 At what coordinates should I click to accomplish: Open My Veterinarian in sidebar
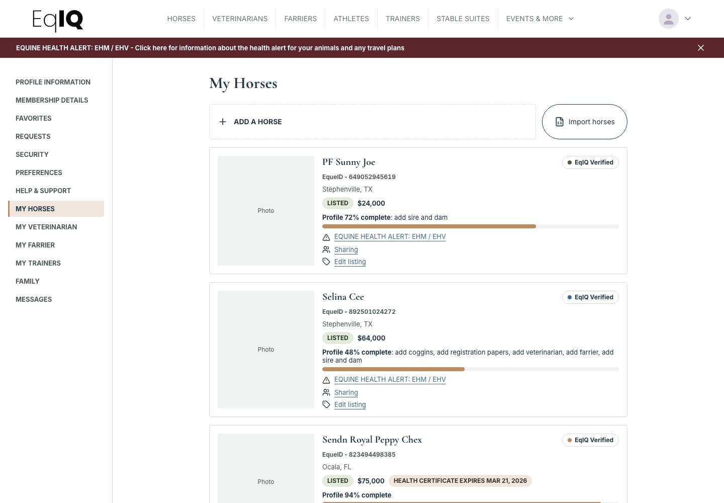point(46,227)
